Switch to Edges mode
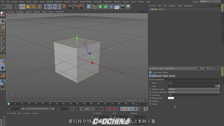224x126 pixels. pos(3,44)
